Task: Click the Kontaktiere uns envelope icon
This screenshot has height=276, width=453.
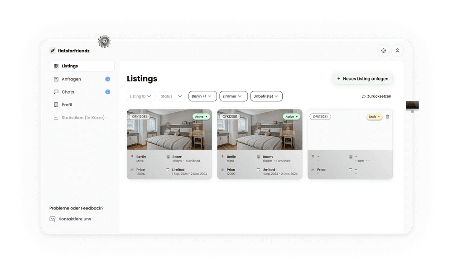Action: coord(52,219)
